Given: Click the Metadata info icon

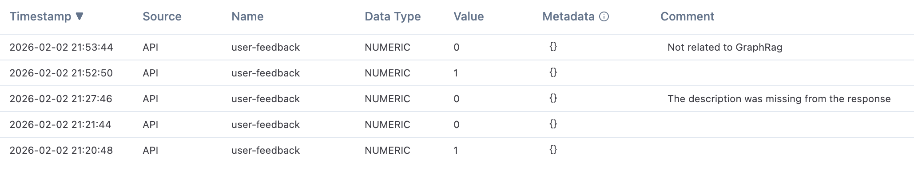Looking at the screenshot, I should click(x=604, y=16).
